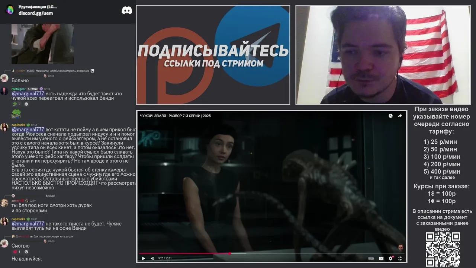Click capibarka avatar beside long message
476x268 pixels.
4,127
